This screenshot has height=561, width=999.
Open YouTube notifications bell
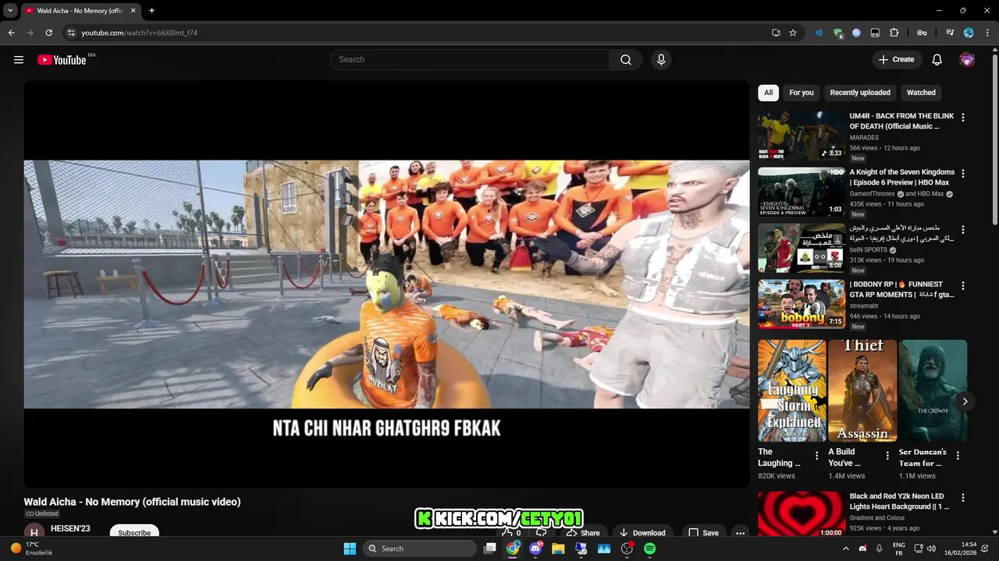pyautogui.click(x=937, y=60)
